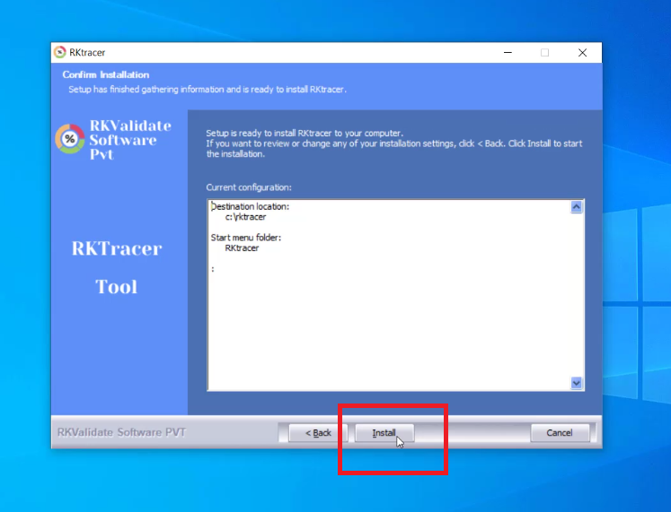Click the 'RKValidate Software Pvt' sidebar title
Image resolution: width=671 pixels, height=512 pixels.
click(x=130, y=140)
